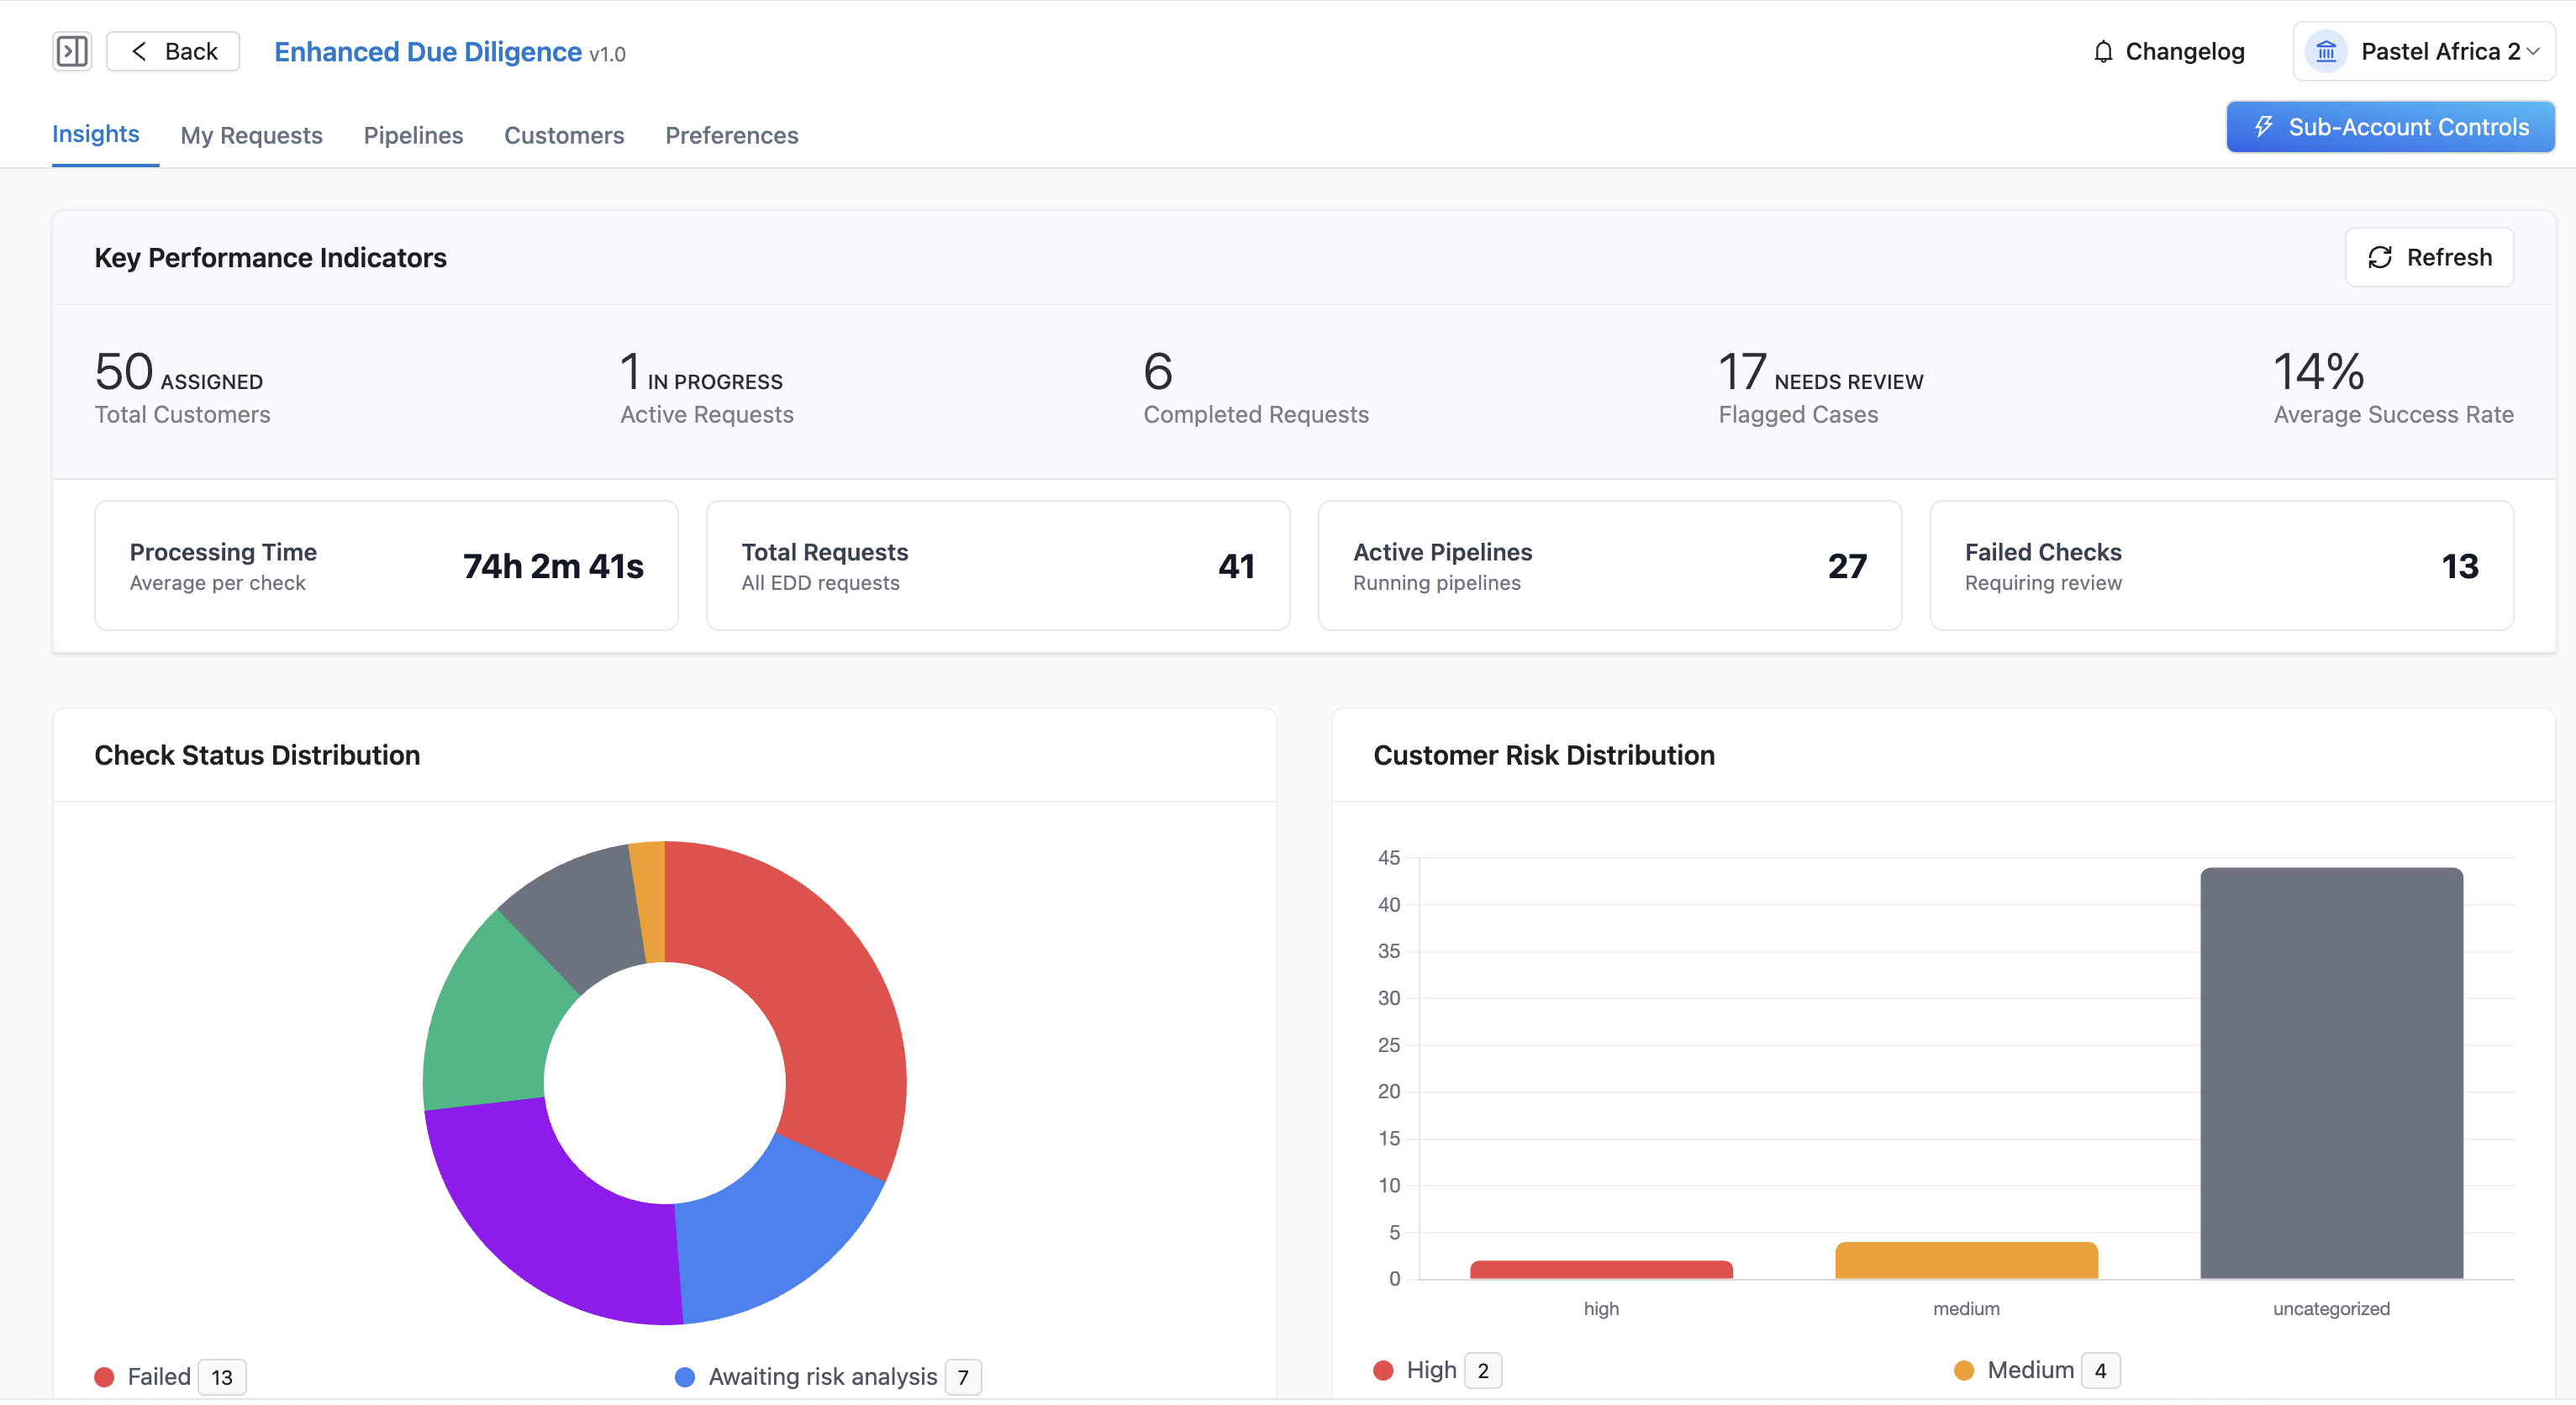
Task: Click the Enhanced Due Diligence title link
Action: tap(428, 52)
